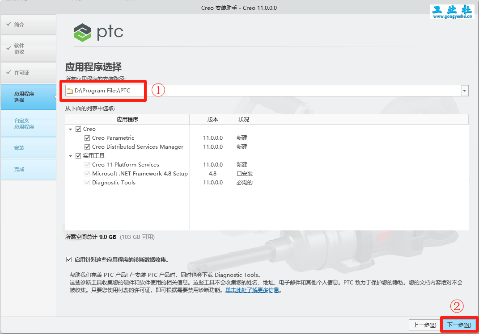Click the 版本 column header
This screenshot has width=479, height=334.
[212, 119]
